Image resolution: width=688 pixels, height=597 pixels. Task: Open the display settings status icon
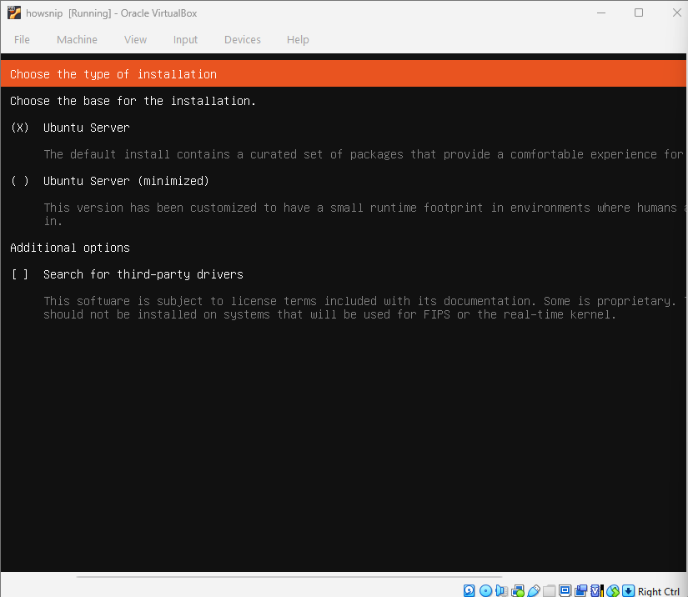(565, 591)
